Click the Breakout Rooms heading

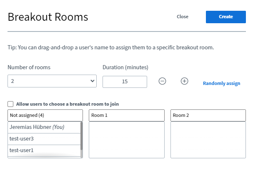click(48, 17)
